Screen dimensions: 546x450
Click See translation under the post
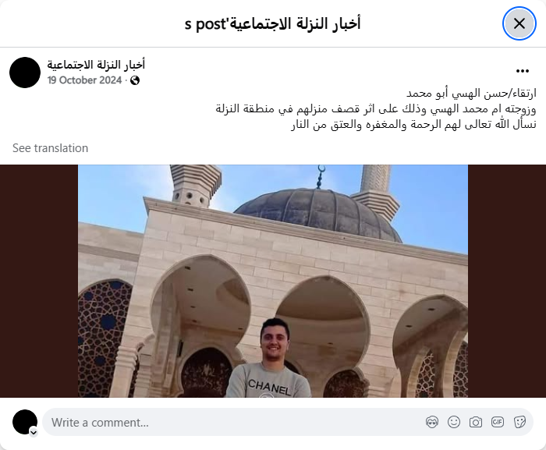[x=50, y=148]
